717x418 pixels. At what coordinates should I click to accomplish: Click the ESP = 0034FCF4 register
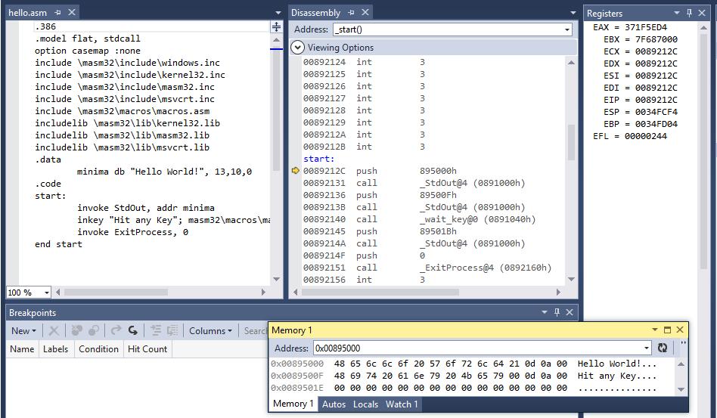click(640, 112)
